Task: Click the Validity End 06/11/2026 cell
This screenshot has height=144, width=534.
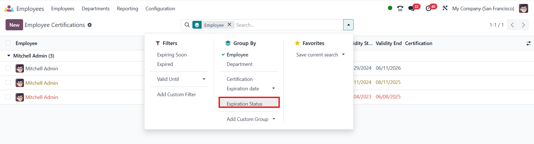Action: click(x=388, y=68)
